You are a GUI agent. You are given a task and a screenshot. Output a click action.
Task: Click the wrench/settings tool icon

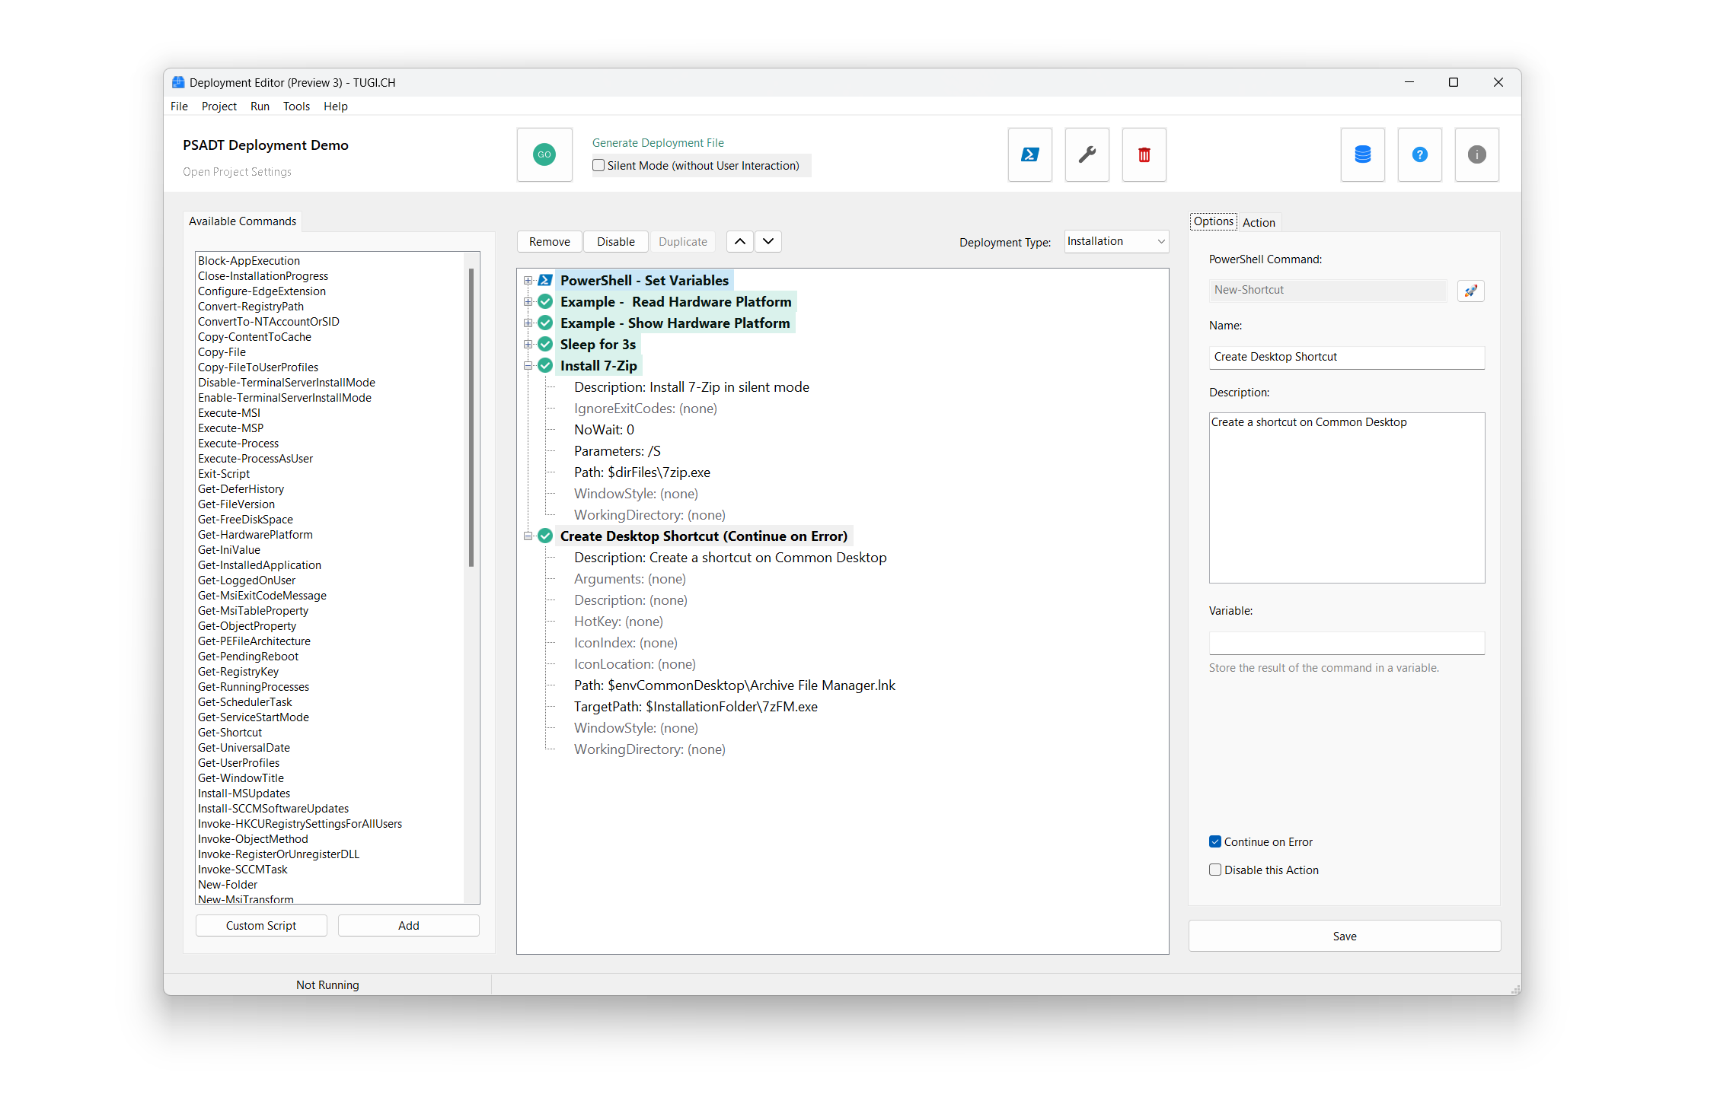point(1087,154)
